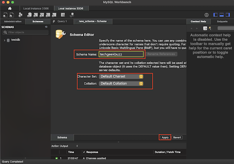Select the bottom Schema tab
The height and width of the screenshot is (164, 234).
coord(62,137)
